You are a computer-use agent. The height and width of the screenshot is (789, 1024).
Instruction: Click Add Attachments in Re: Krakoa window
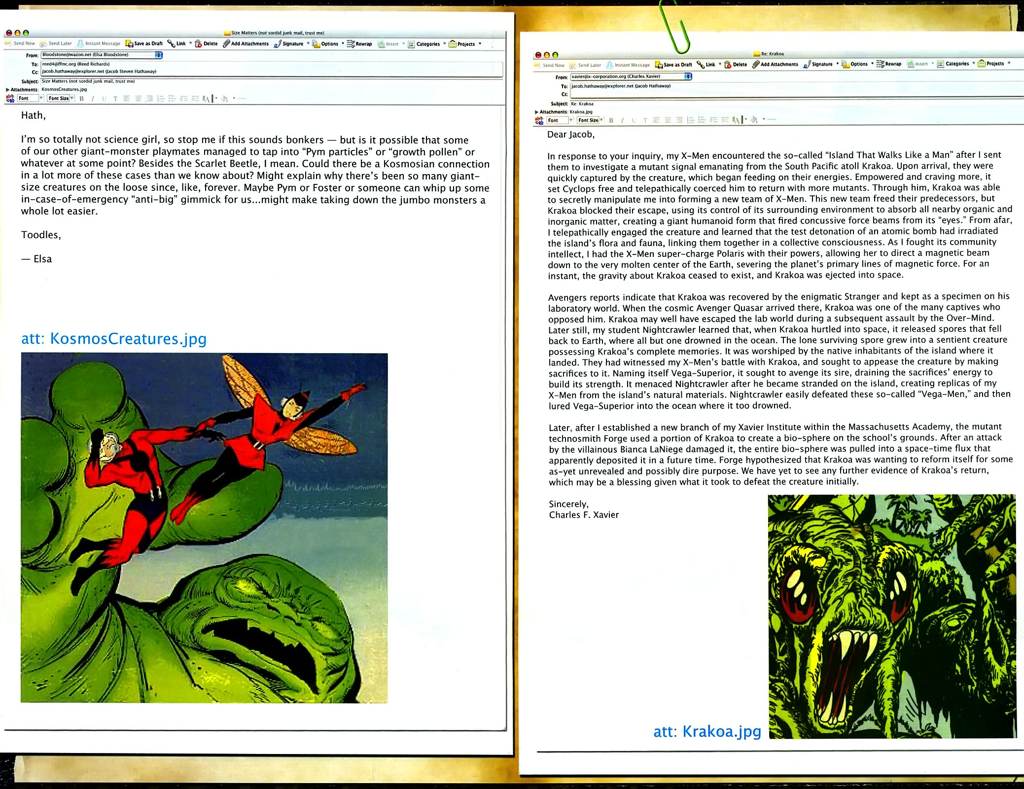point(775,65)
